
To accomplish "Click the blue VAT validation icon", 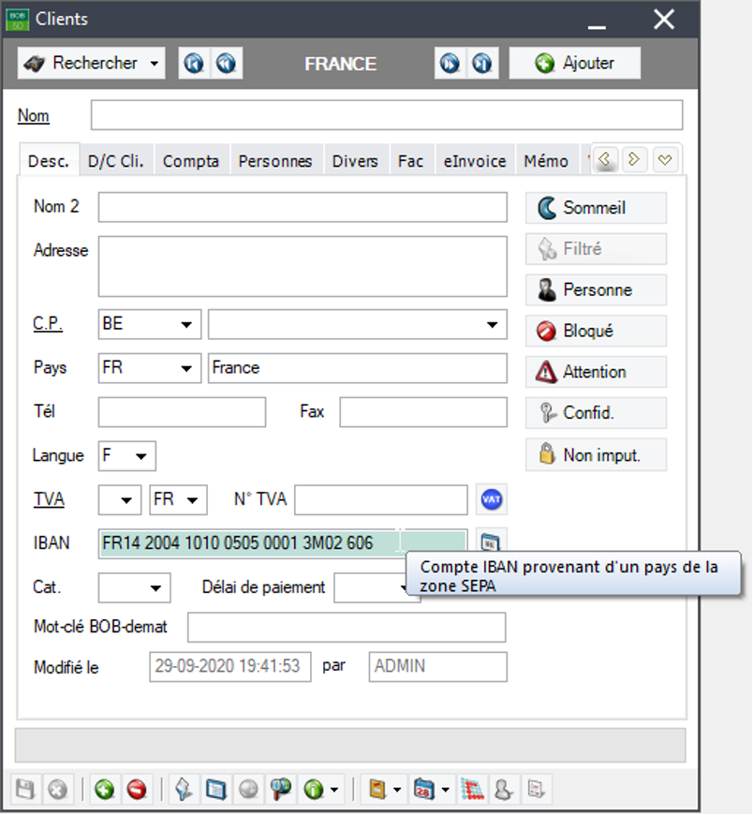I will tap(491, 500).
